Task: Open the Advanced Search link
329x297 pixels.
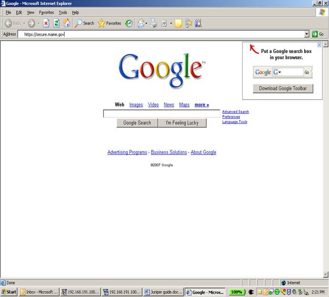Action: (x=236, y=112)
